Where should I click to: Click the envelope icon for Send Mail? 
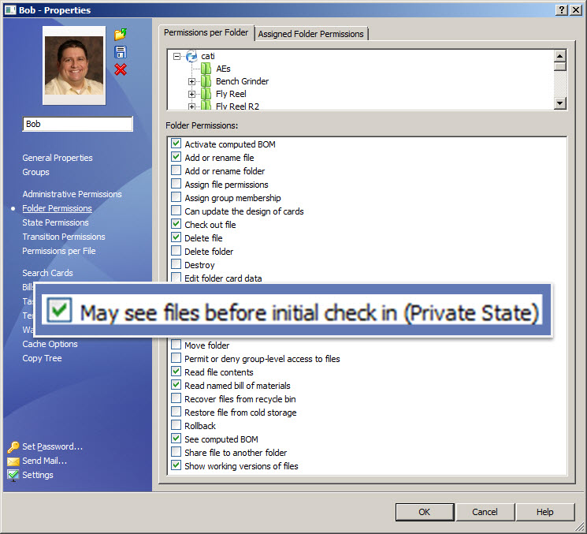(x=13, y=461)
